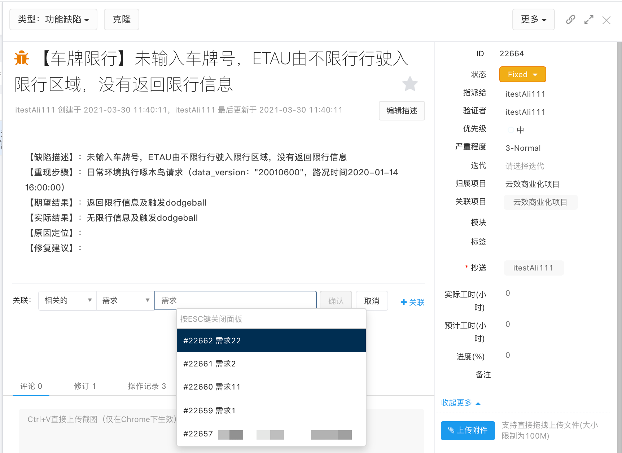Click the empty 标签 field
This screenshot has width=622, height=453.
tap(556, 242)
